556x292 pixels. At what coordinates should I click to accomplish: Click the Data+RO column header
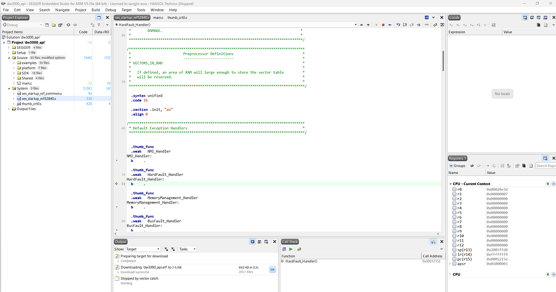pos(102,32)
